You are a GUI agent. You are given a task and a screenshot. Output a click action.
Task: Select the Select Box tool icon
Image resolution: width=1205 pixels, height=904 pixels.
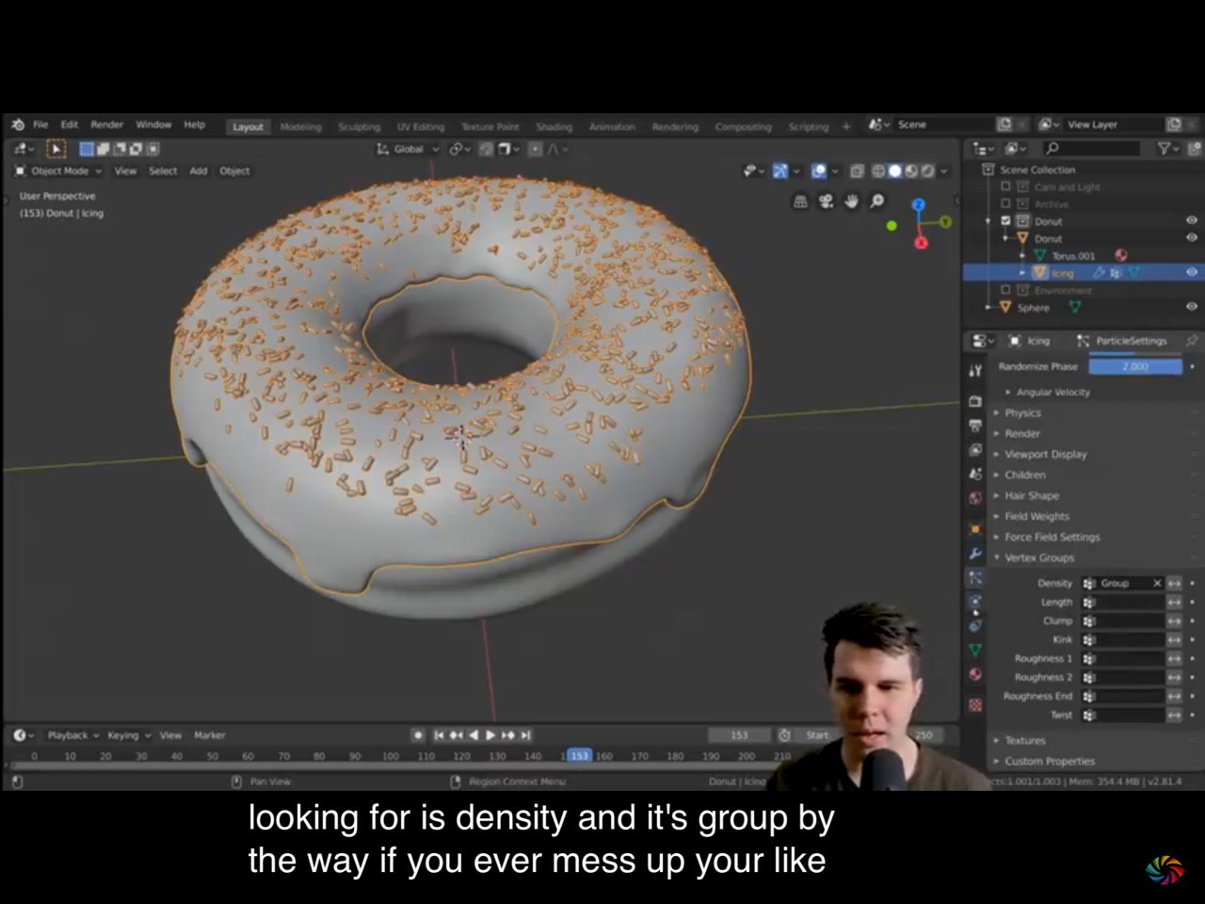click(56, 149)
